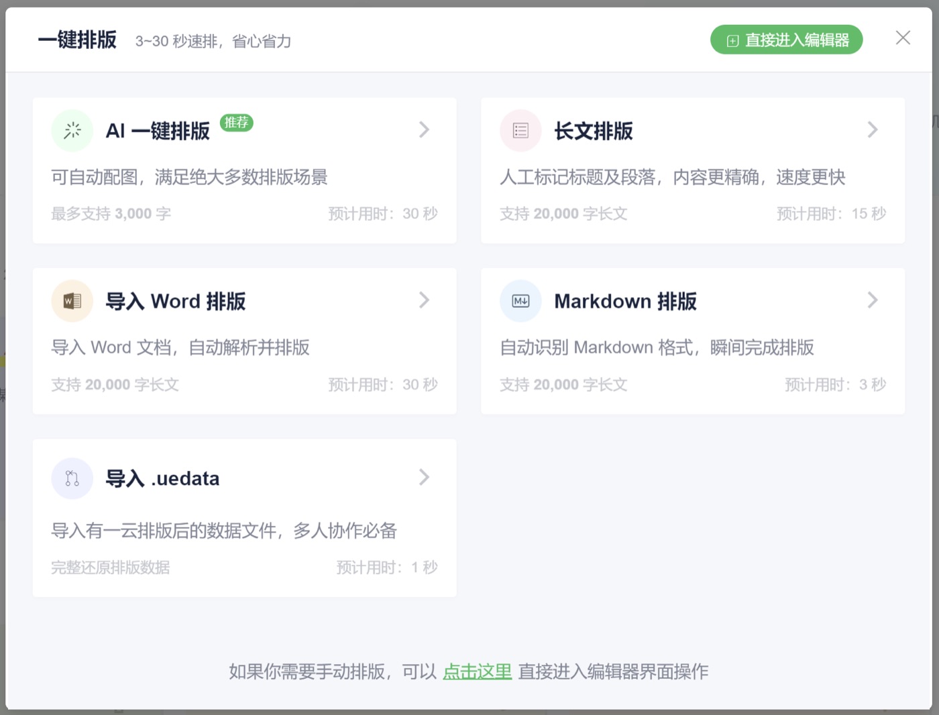This screenshot has height=715, width=939.
Task: Click 最多支持 3,000 字 text
Action: point(111,213)
